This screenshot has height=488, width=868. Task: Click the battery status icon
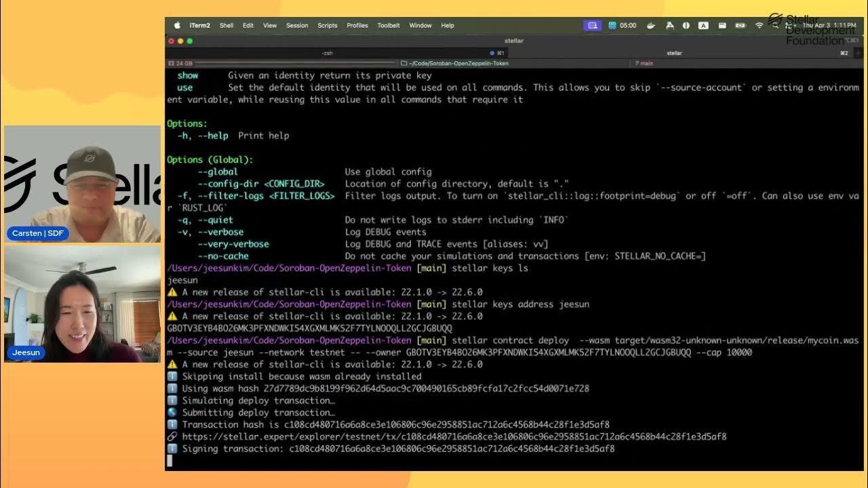pyautogui.click(x=741, y=25)
